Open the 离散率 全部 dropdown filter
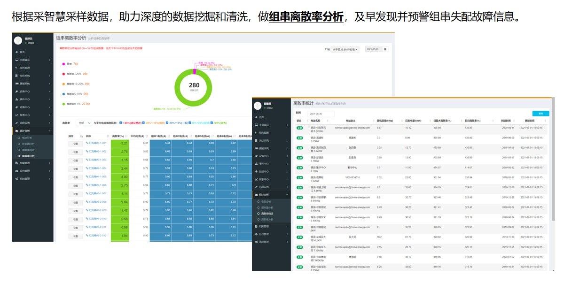This screenshot has width=564, height=283. 83,122
